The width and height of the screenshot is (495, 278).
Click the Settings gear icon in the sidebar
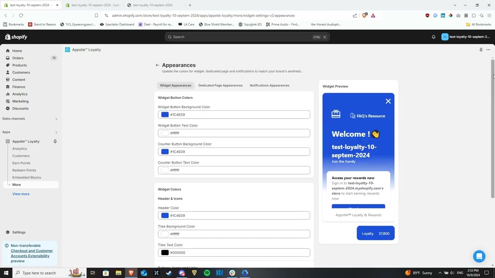8,232
